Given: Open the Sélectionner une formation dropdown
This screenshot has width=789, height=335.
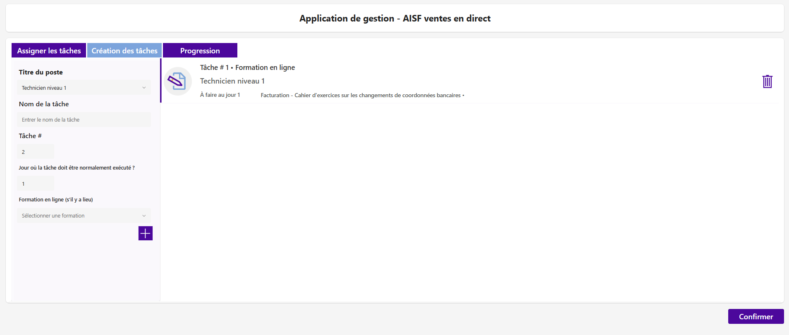Looking at the screenshot, I should click(x=84, y=215).
